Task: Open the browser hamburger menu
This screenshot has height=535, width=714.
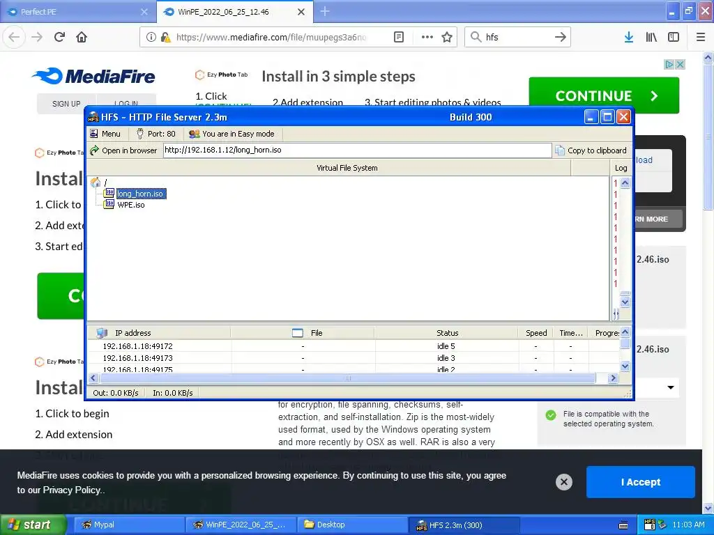Action: pyautogui.click(x=701, y=38)
